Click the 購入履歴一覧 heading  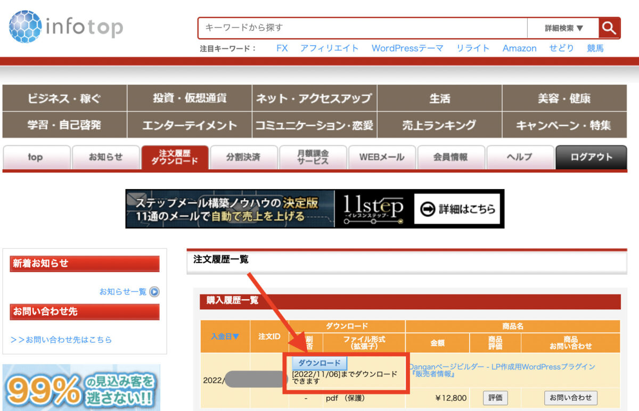tap(232, 301)
